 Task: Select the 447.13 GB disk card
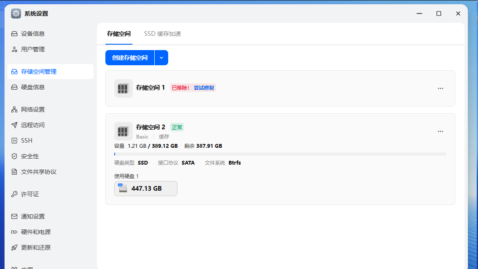coord(146,189)
